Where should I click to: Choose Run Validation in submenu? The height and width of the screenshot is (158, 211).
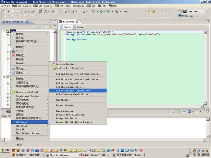click(x=78, y=111)
